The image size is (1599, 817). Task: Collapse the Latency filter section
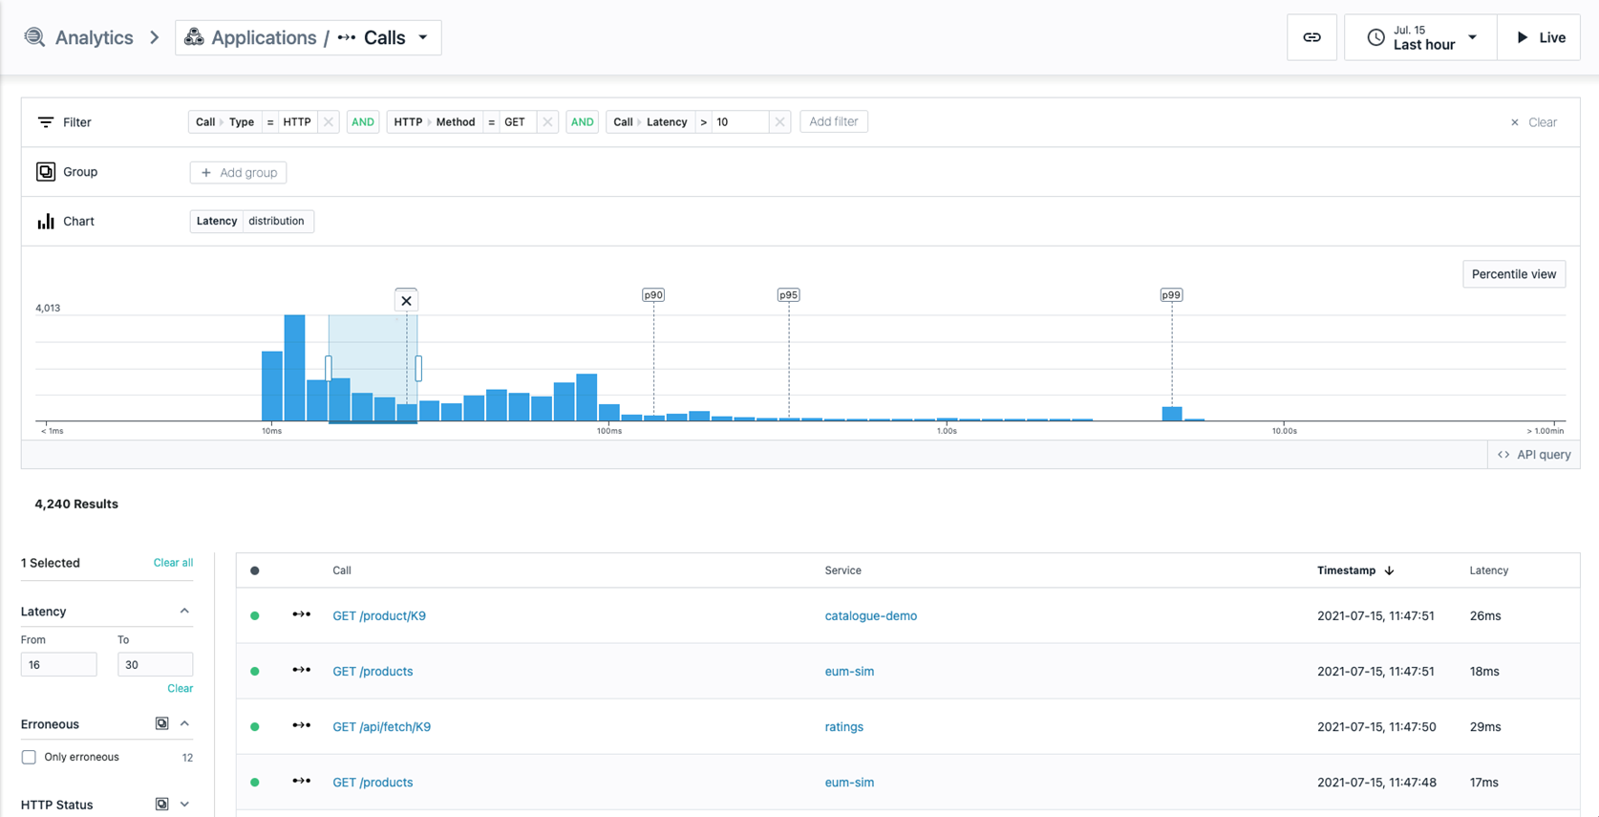click(x=184, y=612)
